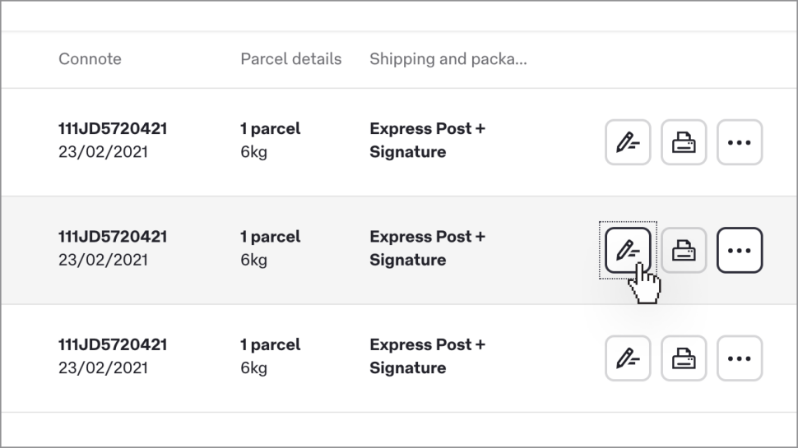Click the edit pencil icon in the first row
Screen dimensions: 798x448
pos(628,142)
